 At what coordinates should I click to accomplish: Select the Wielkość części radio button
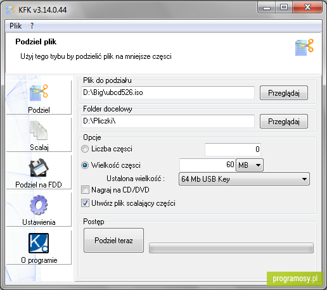[85, 165]
